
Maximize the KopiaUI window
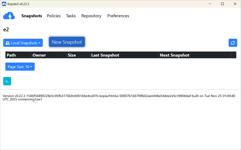[222, 4]
